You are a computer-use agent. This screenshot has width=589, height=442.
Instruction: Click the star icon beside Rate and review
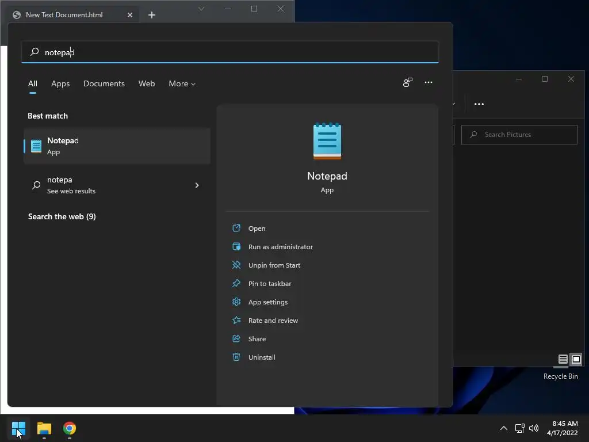(236, 320)
